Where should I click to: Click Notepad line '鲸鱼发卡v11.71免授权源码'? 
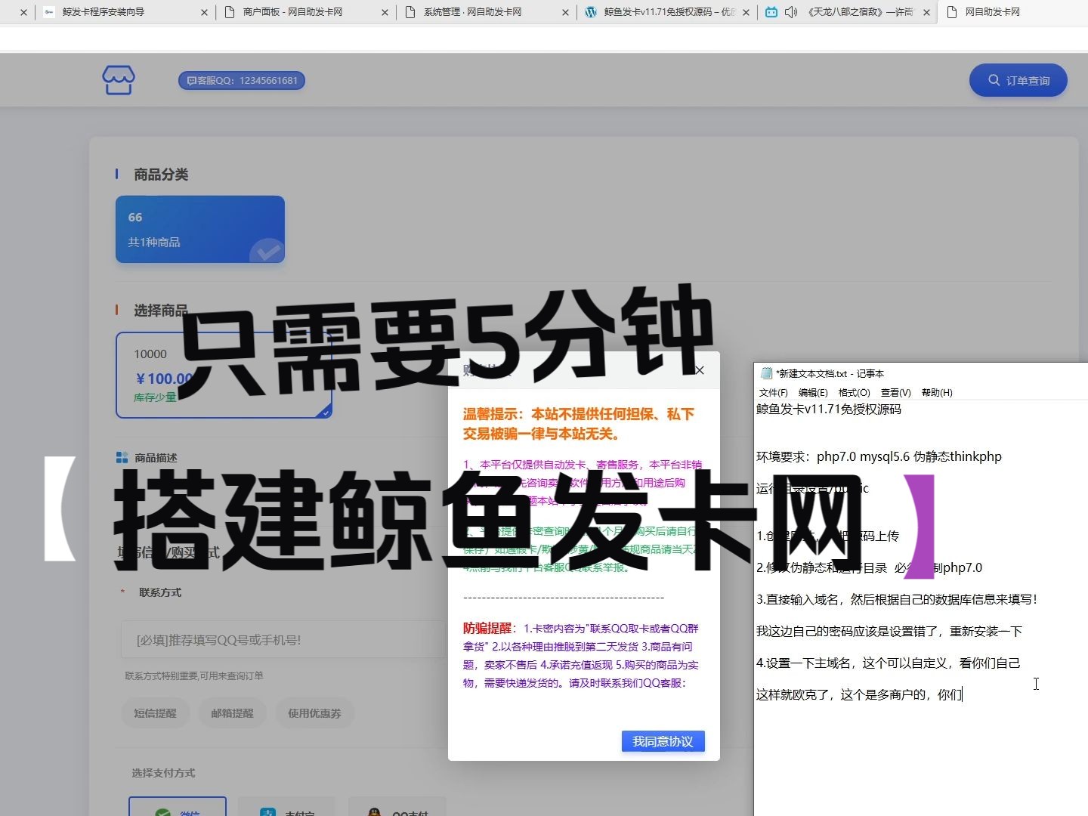(829, 410)
